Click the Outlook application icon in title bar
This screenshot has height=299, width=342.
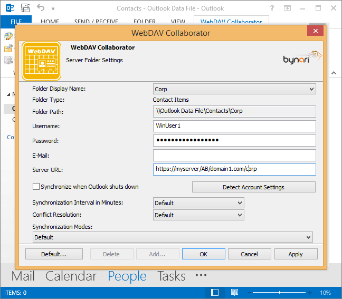pyautogui.click(x=10, y=8)
